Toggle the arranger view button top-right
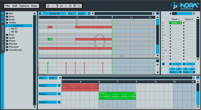 198,78
